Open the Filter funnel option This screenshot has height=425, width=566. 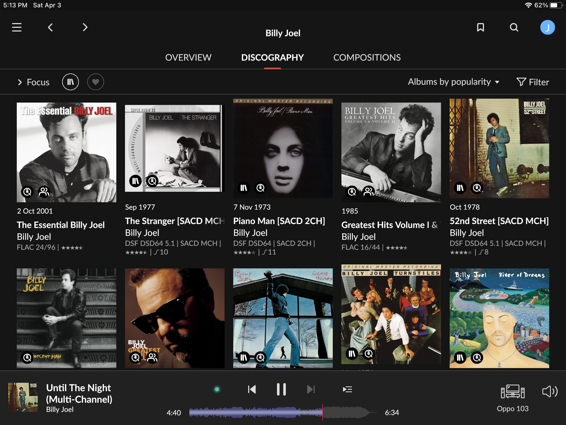(x=532, y=82)
